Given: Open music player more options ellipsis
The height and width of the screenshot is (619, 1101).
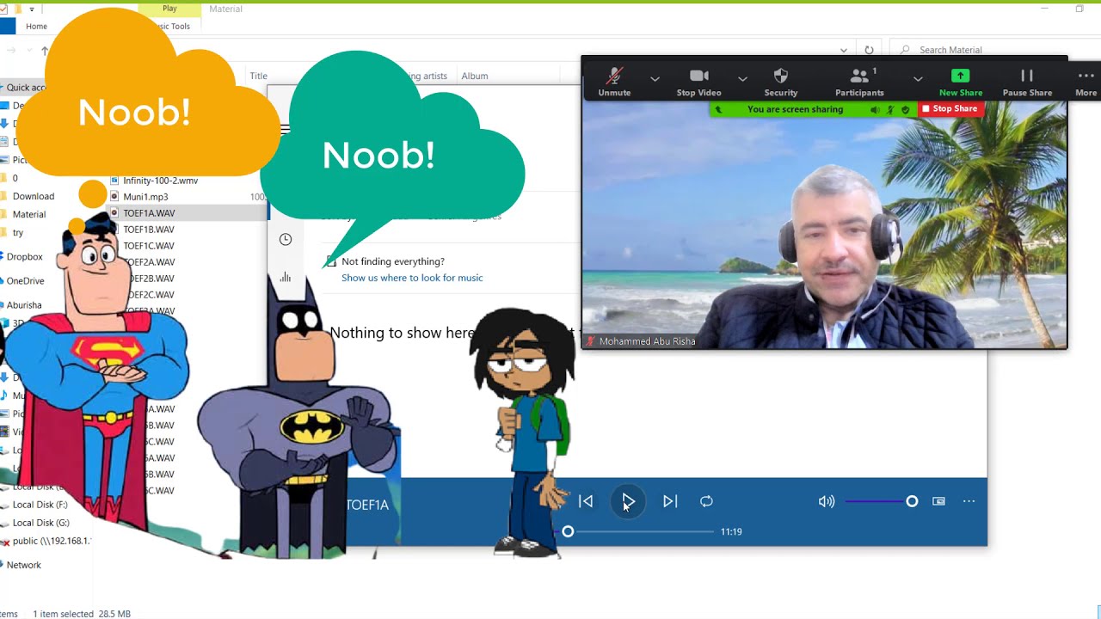Looking at the screenshot, I should [x=969, y=501].
